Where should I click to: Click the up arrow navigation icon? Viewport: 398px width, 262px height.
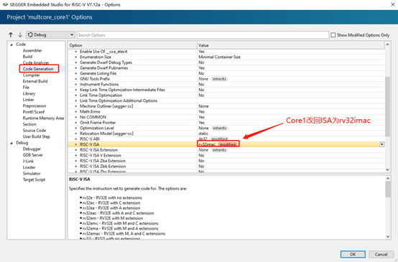(x=11, y=34)
